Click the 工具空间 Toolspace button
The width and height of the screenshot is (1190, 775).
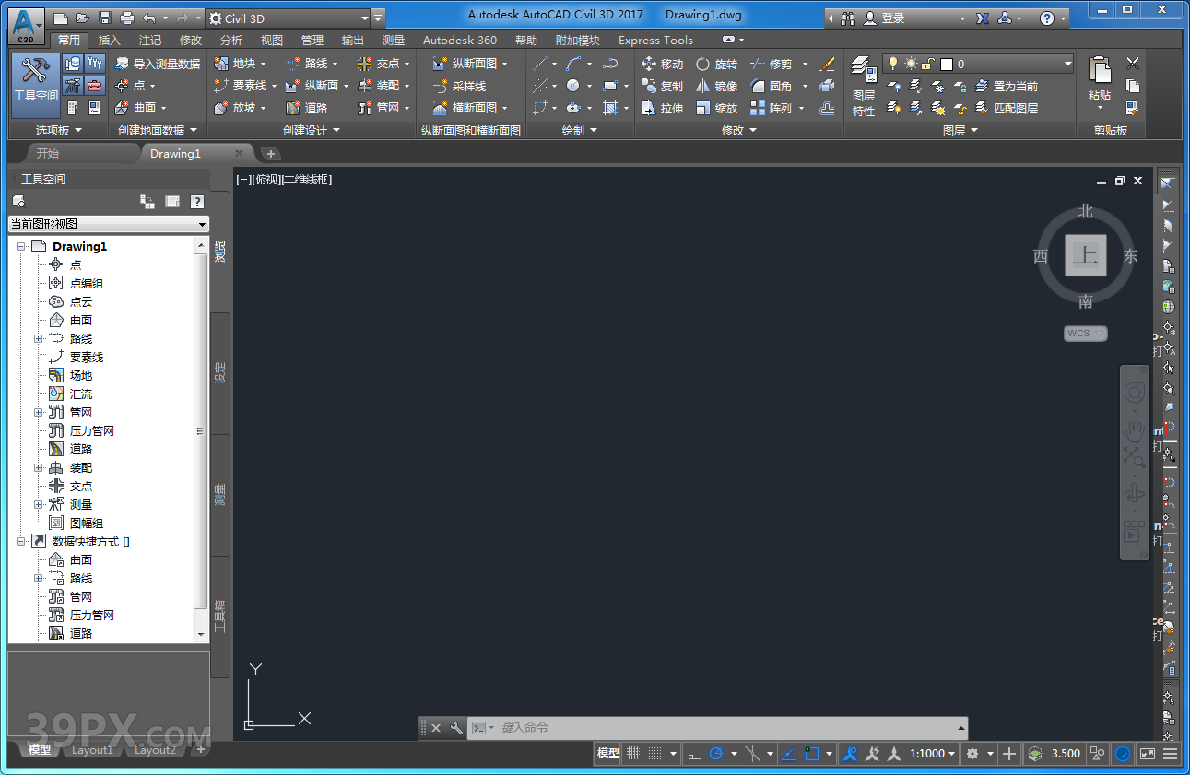(36, 86)
